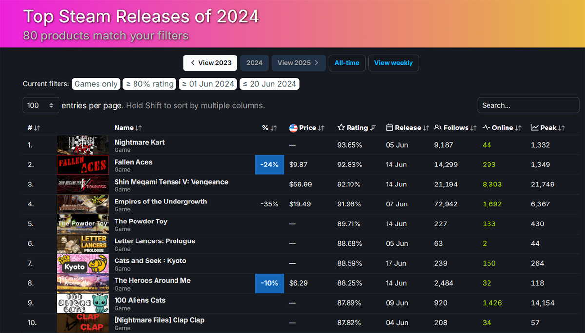585x333 pixels.
Task: Click the Peak column chart icon
Action: pyautogui.click(x=535, y=128)
